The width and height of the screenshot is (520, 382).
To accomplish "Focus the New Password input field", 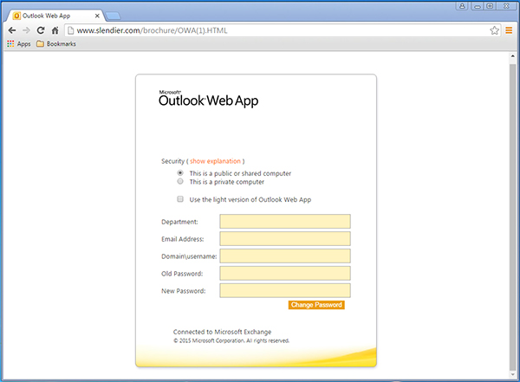I will (x=285, y=290).
